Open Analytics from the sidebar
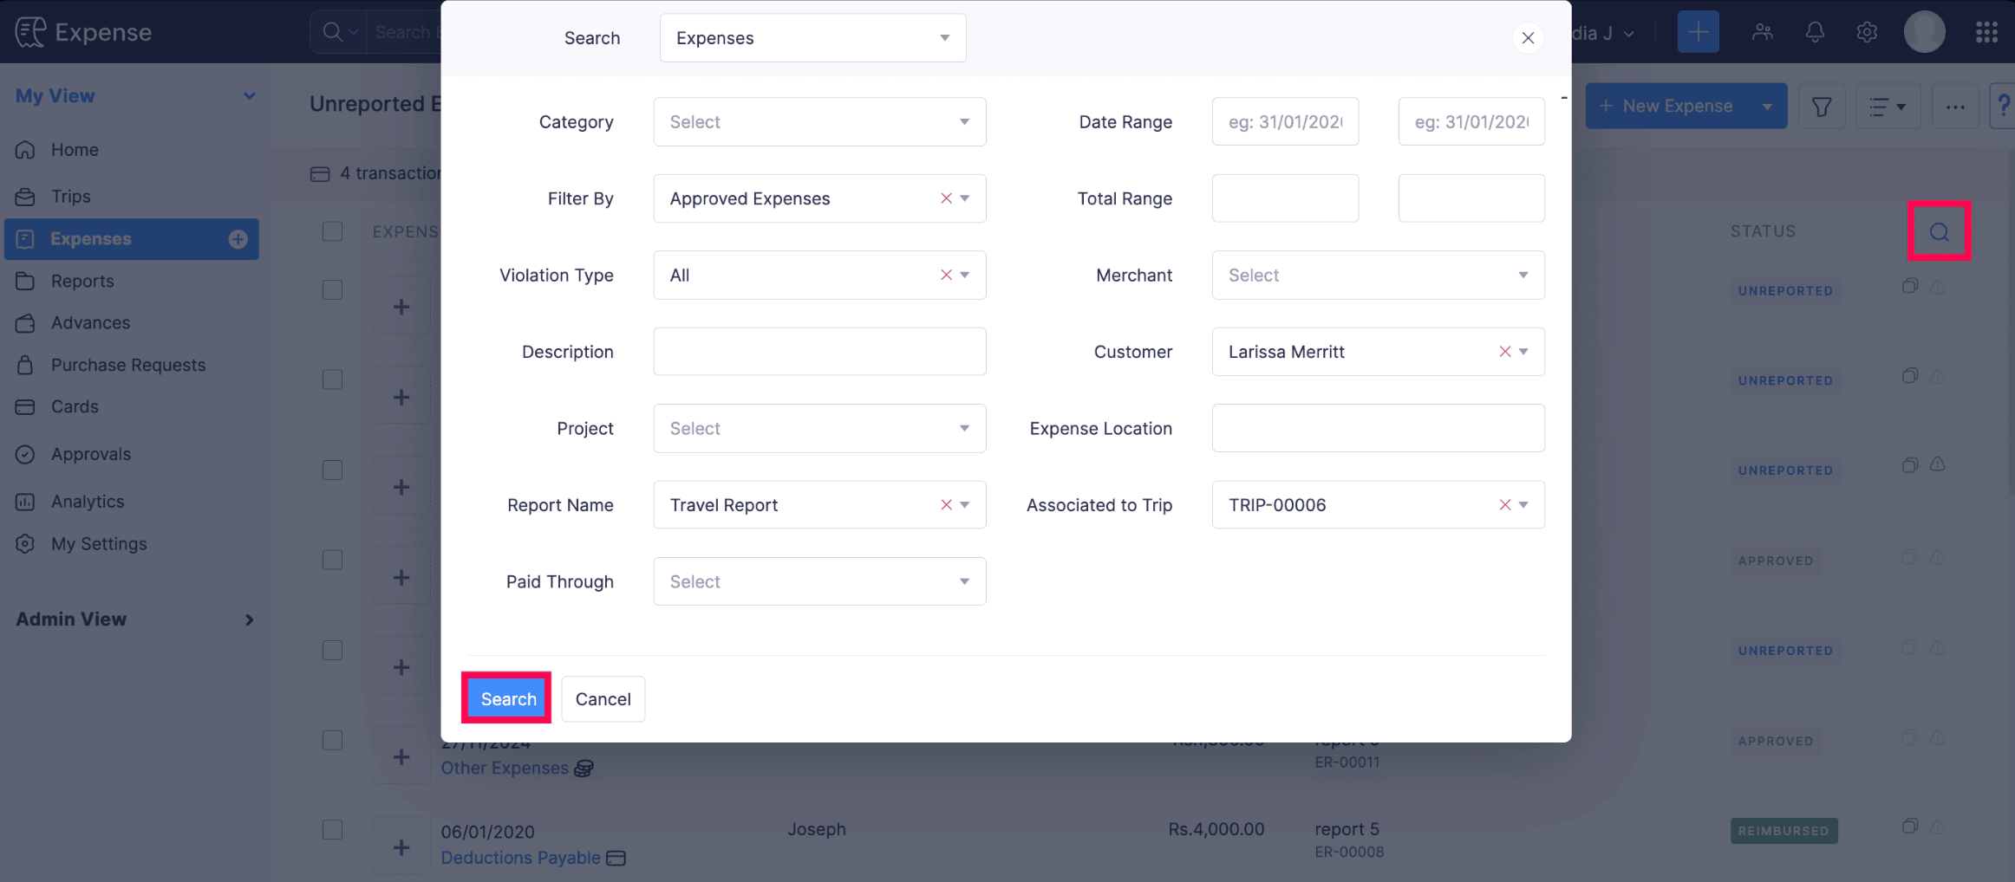Screen dimensions: 2015x882 (88, 502)
